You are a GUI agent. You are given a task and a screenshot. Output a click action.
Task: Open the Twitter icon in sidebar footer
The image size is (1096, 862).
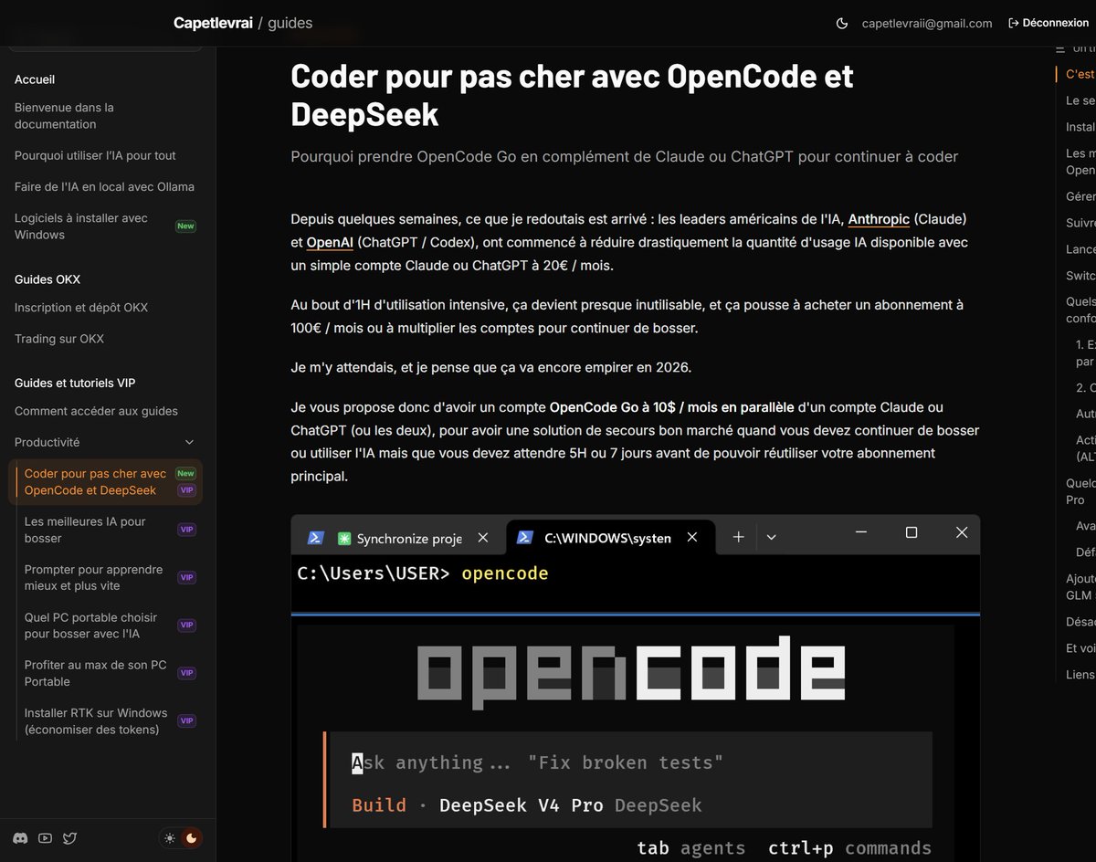pos(69,837)
